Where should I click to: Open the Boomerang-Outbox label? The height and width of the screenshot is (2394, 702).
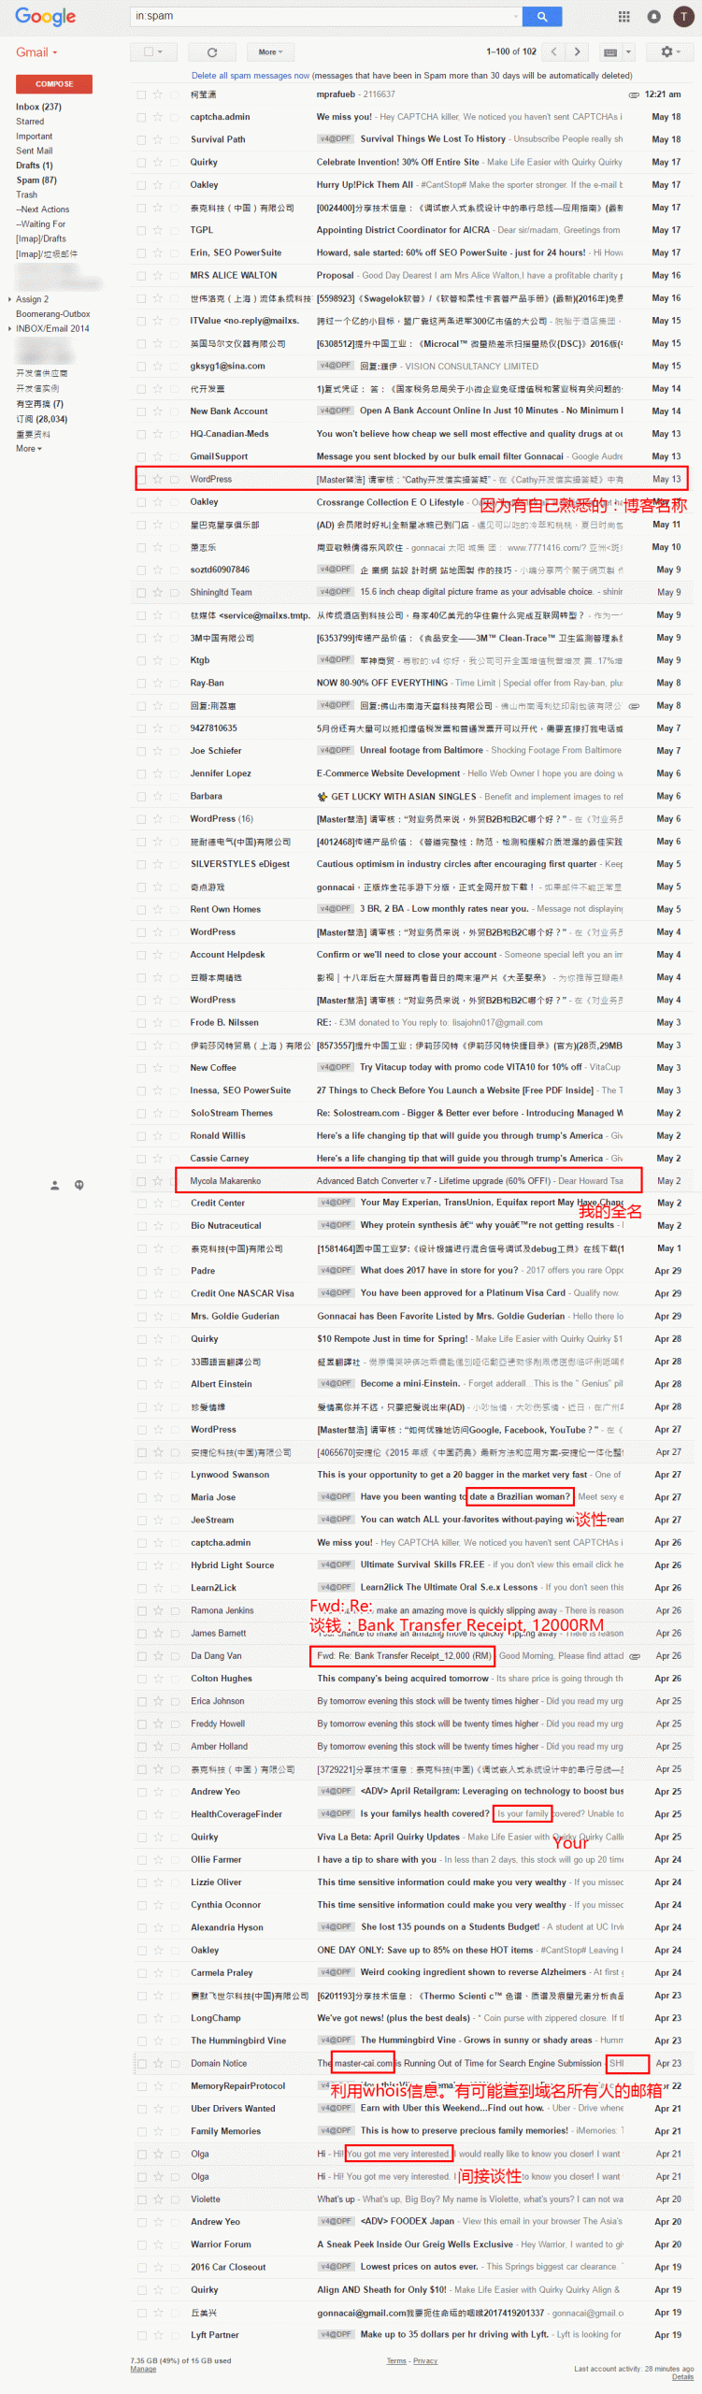click(52, 314)
